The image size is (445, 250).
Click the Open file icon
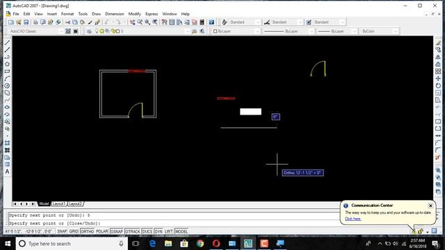(x=19, y=22)
